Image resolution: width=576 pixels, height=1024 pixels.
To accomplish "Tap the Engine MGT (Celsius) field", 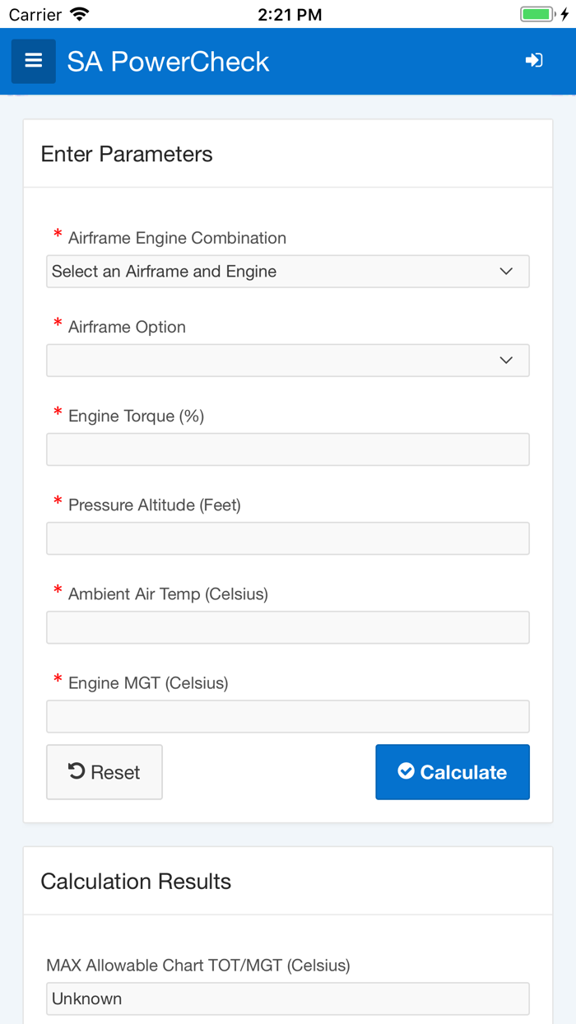I will coord(287,716).
